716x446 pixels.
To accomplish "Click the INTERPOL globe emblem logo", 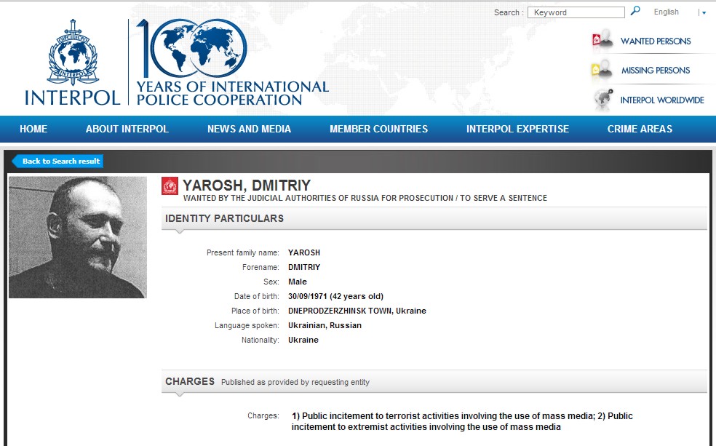I will click(71, 52).
